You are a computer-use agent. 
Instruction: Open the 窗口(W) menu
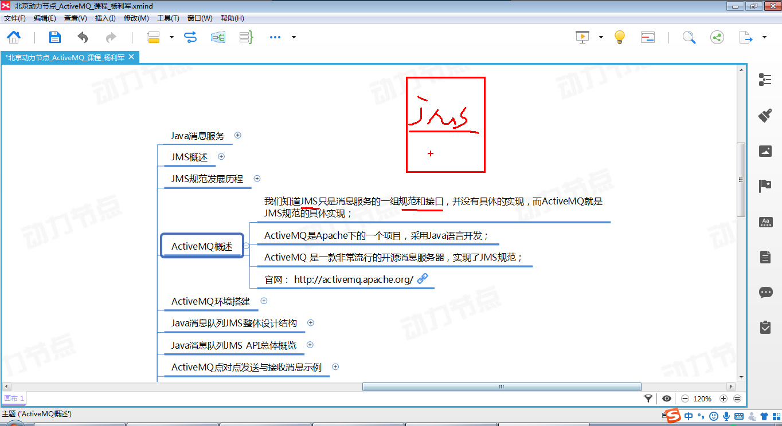pos(200,18)
